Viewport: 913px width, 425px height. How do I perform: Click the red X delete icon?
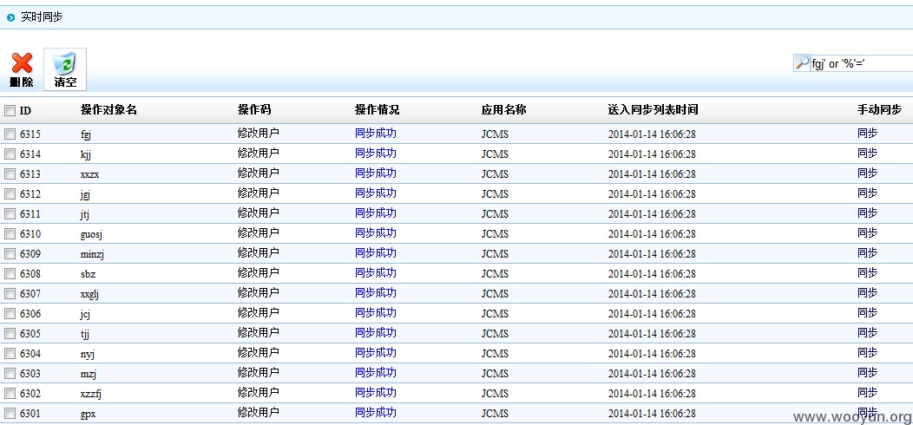coord(22,63)
